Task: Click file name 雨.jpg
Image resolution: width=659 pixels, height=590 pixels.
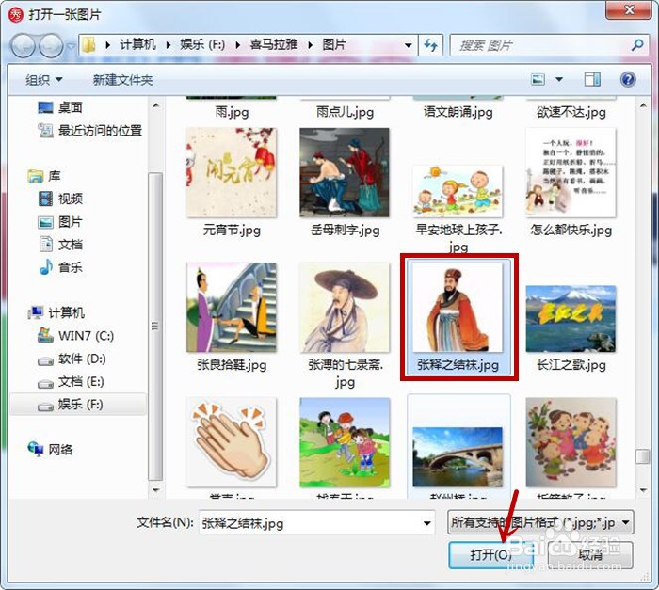Action: [232, 113]
